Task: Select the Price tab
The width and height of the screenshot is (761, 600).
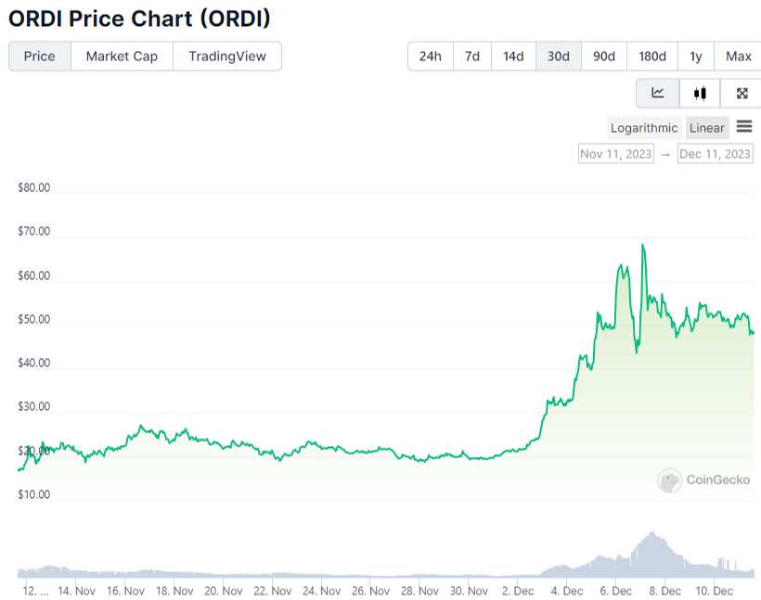Action: coord(40,57)
